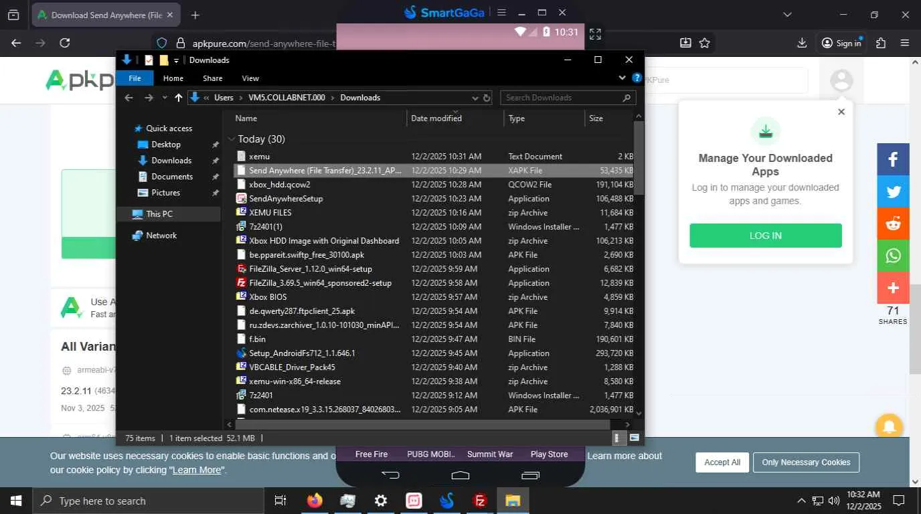Share page on WhatsApp
This screenshot has width=921, height=514.
coord(894,256)
